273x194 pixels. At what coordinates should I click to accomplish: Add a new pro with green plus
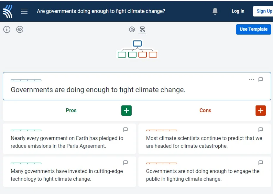[x=126, y=111]
